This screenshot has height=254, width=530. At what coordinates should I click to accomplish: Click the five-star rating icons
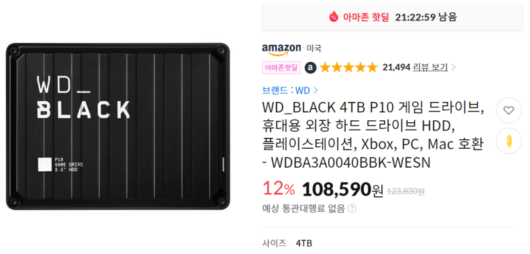coord(349,67)
